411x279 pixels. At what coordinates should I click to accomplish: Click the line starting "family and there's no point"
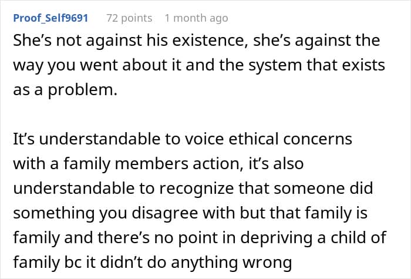tap(200, 237)
